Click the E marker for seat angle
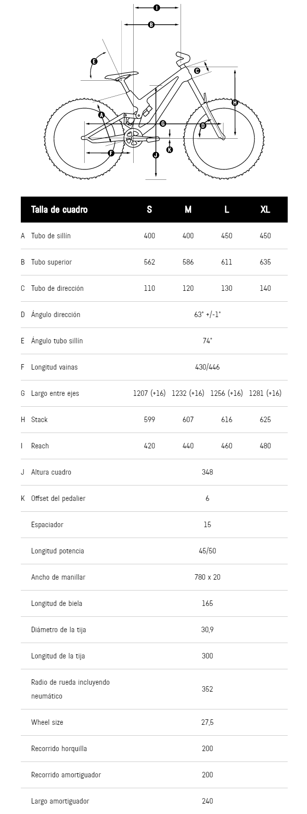The height and width of the screenshot is (814, 307). (94, 61)
